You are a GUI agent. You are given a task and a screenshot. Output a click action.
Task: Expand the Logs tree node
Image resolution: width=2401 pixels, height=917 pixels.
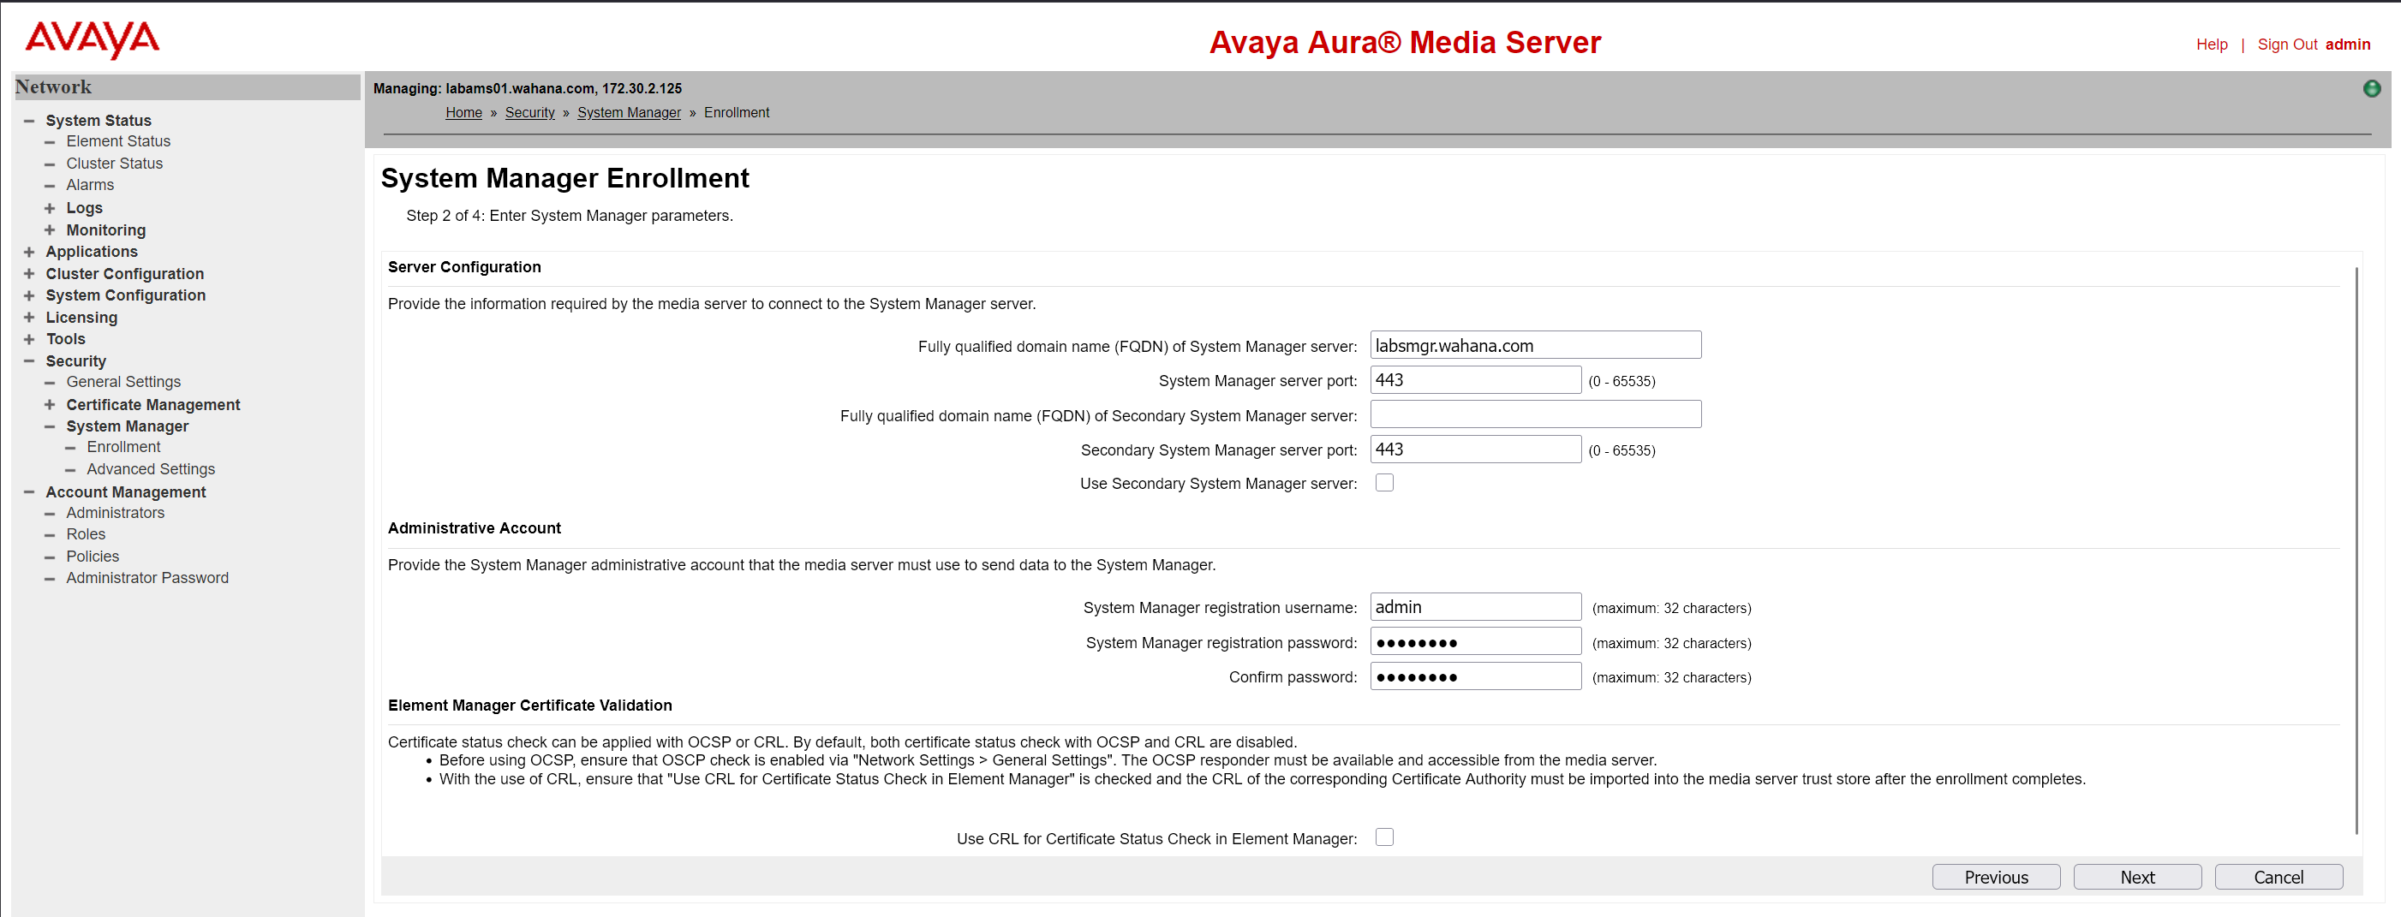point(50,208)
